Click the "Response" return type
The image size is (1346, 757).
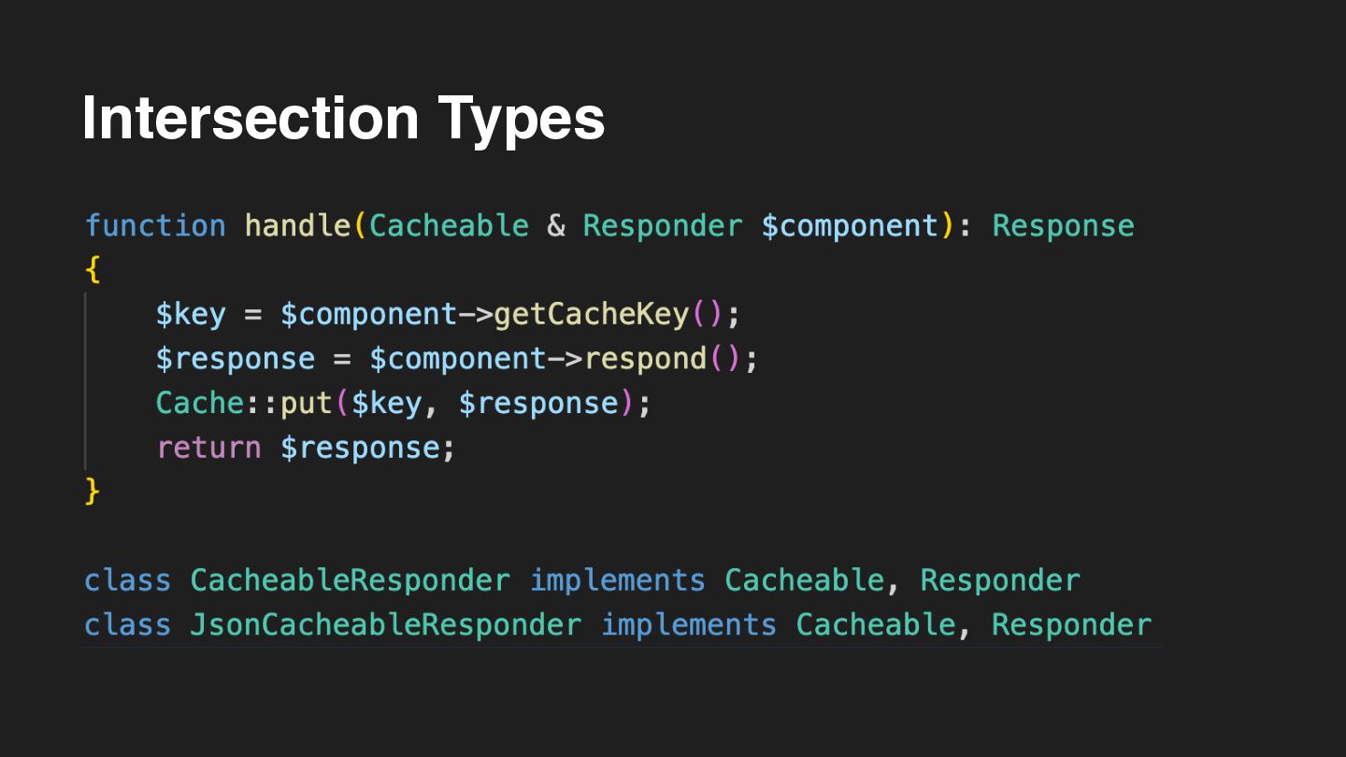[x=1063, y=226]
